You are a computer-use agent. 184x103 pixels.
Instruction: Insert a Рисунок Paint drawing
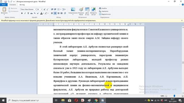[x=81, y=11]
